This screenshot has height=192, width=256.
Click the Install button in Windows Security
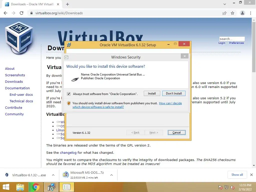point(152,93)
